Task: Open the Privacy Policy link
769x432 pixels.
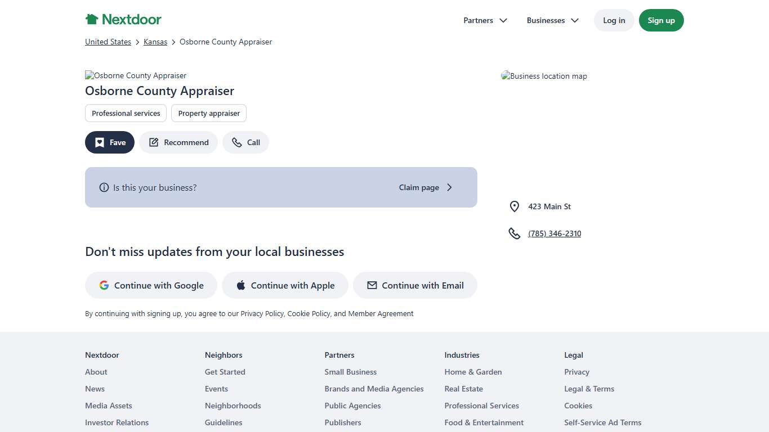Action: [x=262, y=313]
